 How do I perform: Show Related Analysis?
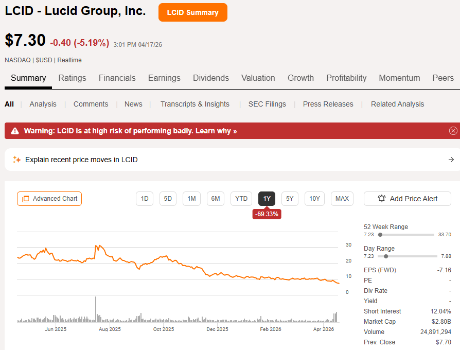point(398,104)
